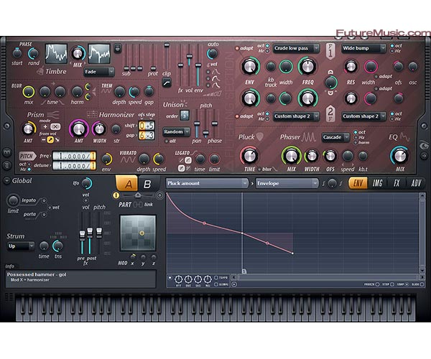The width and height of the screenshot is (431, 359).
Task: Switch to part B tab
Action: coord(147,184)
